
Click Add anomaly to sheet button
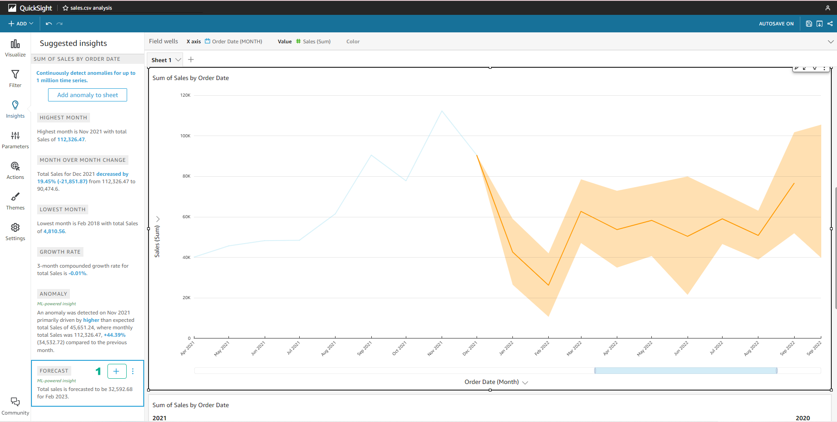(x=87, y=95)
